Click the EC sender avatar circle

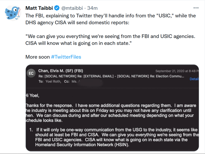click(x=31, y=73)
